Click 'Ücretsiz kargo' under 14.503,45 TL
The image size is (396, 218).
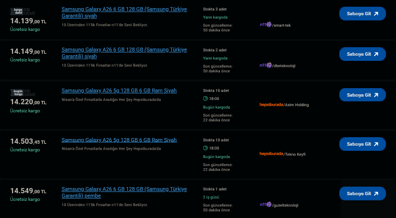25,150
